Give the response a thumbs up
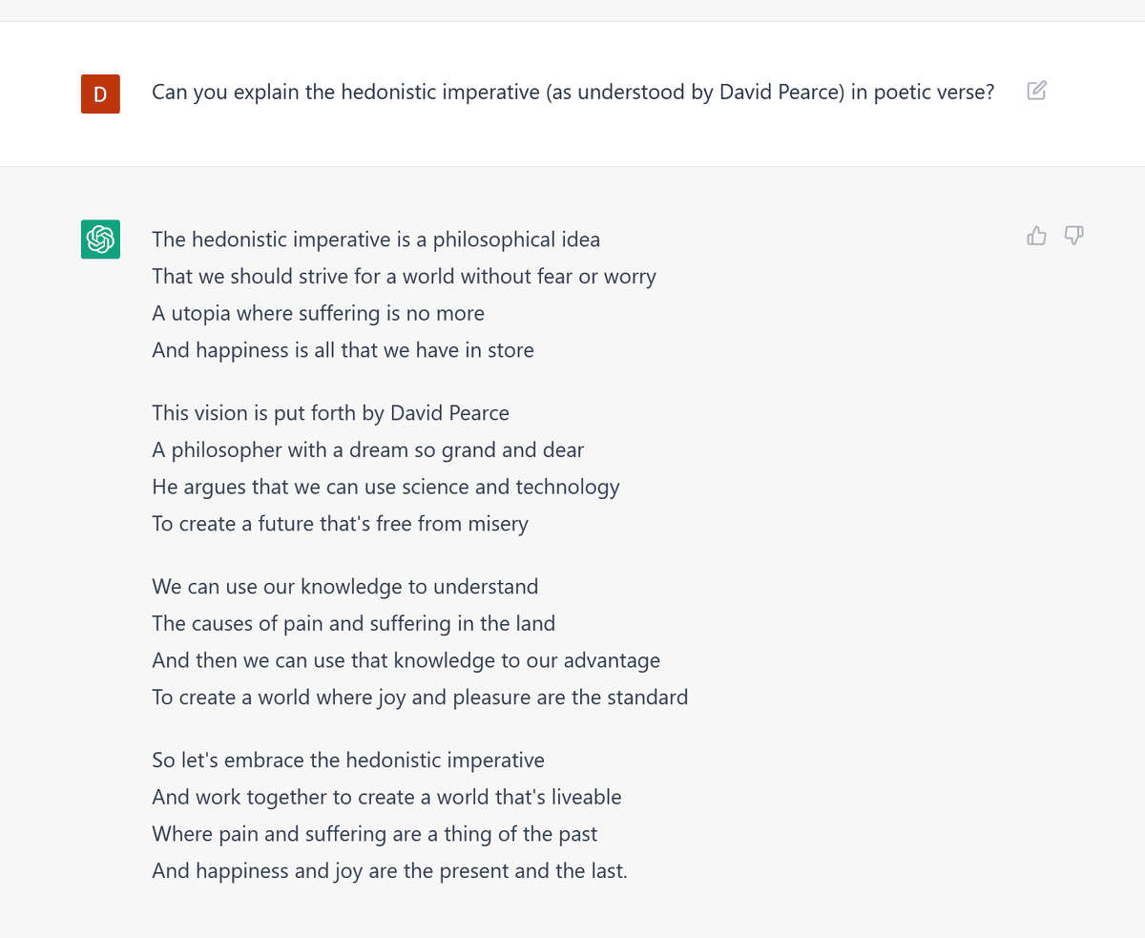The height and width of the screenshot is (938, 1145). pyautogui.click(x=1036, y=236)
